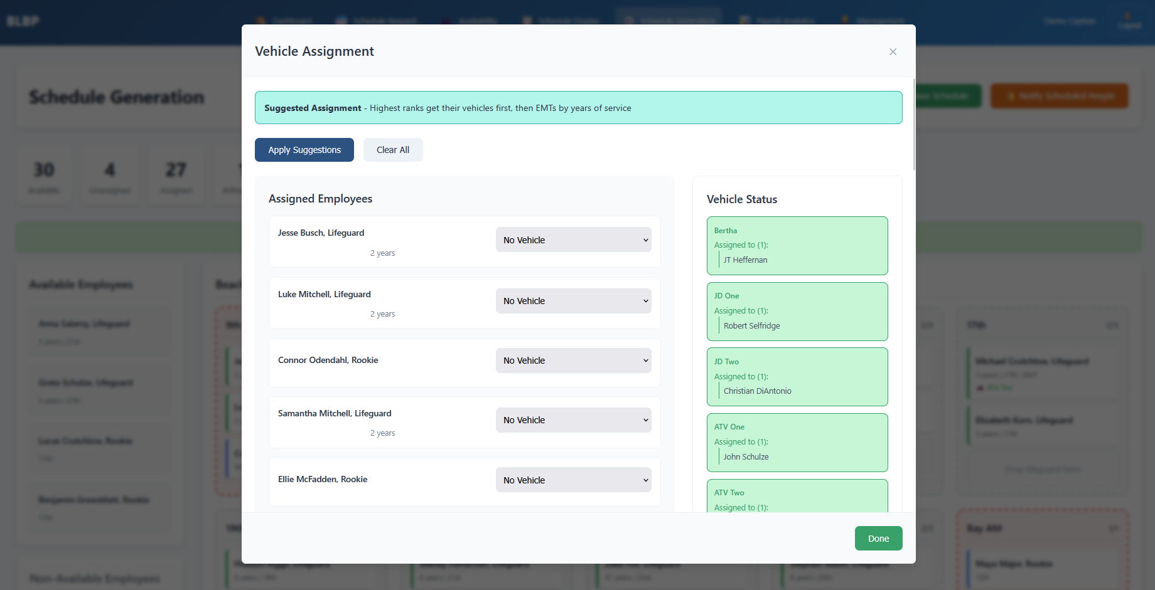Expand Luke Mitchell's vehicle selector
This screenshot has height=590, width=1155.
[573, 301]
